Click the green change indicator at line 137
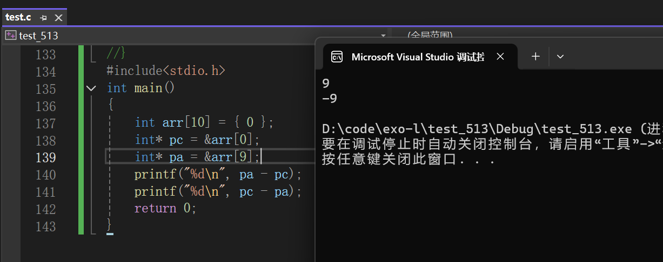The width and height of the screenshot is (663, 262). (x=81, y=123)
